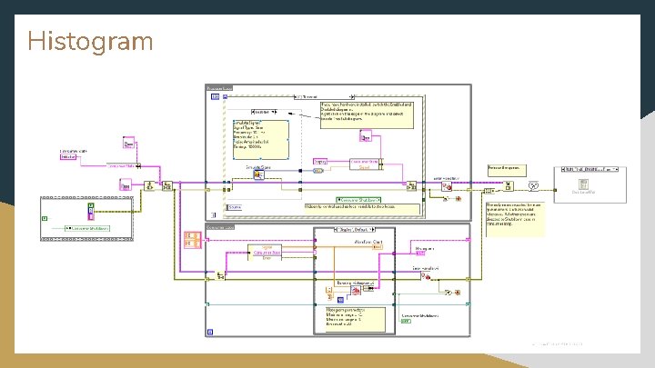Click the Producer Loop stop terminal
Screen dimensions: 655x368
213,214
